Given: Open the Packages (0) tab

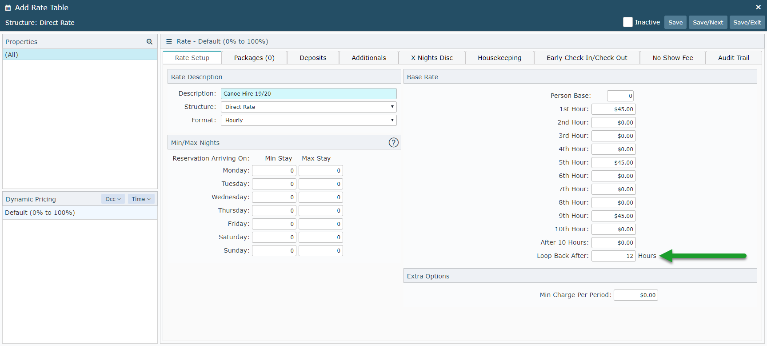Looking at the screenshot, I should click(x=254, y=58).
